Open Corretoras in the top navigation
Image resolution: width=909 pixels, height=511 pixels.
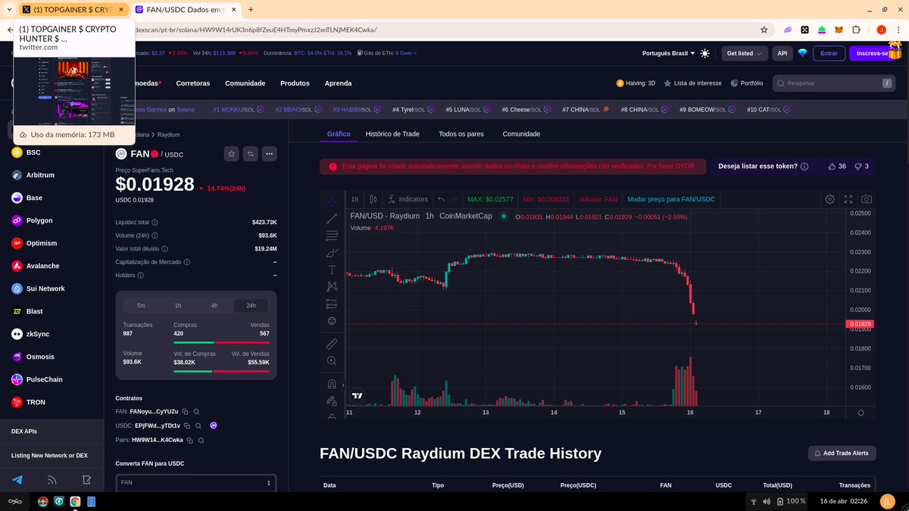point(193,83)
